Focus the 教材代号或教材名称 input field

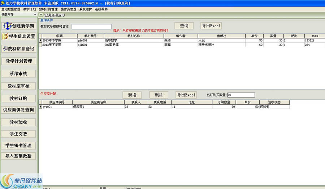click(91, 26)
